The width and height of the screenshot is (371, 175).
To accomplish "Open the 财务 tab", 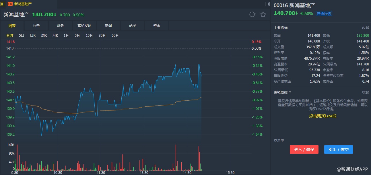I will (60, 26).
